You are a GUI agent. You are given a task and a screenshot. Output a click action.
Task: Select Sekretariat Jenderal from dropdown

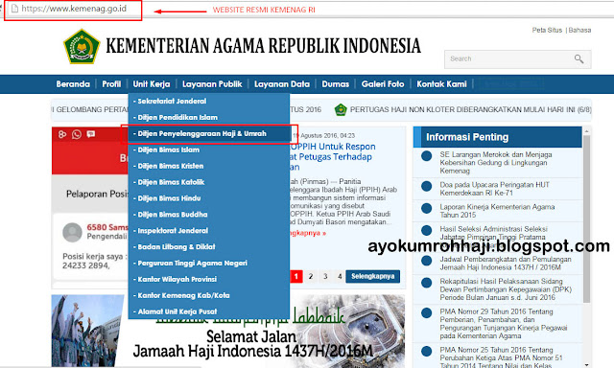(x=209, y=102)
